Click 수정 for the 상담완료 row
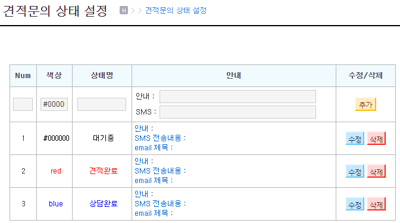The height and width of the screenshot is (223, 400). [355, 204]
